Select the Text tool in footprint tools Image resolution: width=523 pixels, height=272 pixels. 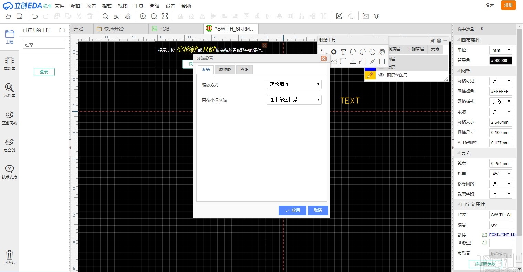[x=343, y=52]
